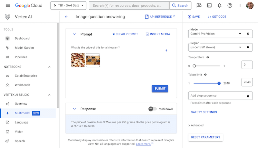Open the Cloud Shell terminal icon

[209, 5]
